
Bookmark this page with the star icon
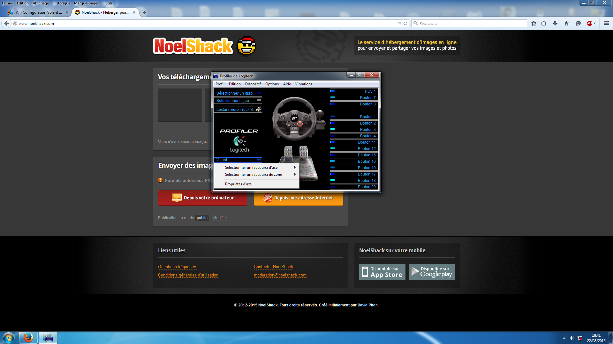coord(534,23)
